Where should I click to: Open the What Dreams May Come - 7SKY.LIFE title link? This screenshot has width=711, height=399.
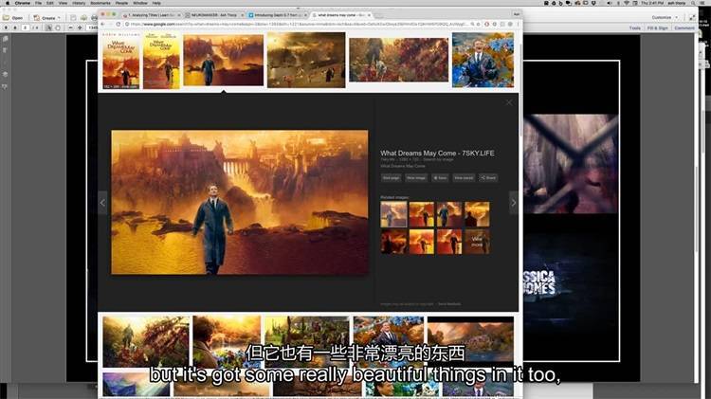(x=437, y=154)
